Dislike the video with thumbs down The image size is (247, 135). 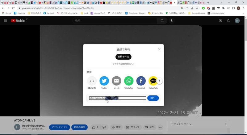pyautogui.click(x=104, y=127)
